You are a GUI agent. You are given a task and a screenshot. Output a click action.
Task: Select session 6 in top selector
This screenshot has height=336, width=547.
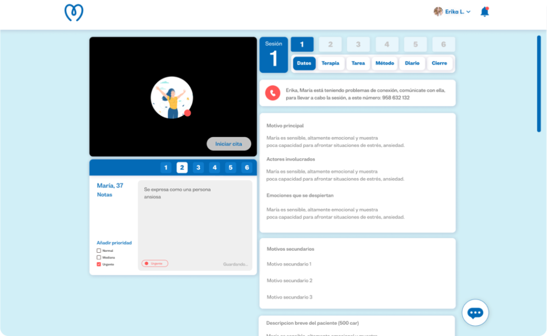coord(443,44)
